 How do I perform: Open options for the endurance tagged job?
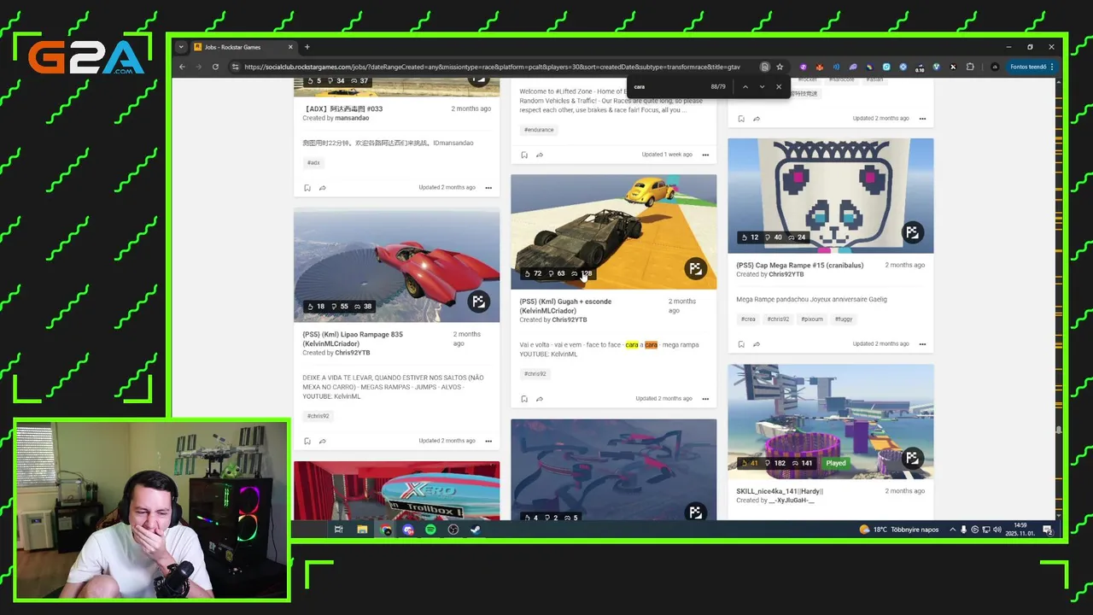[x=705, y=155]
